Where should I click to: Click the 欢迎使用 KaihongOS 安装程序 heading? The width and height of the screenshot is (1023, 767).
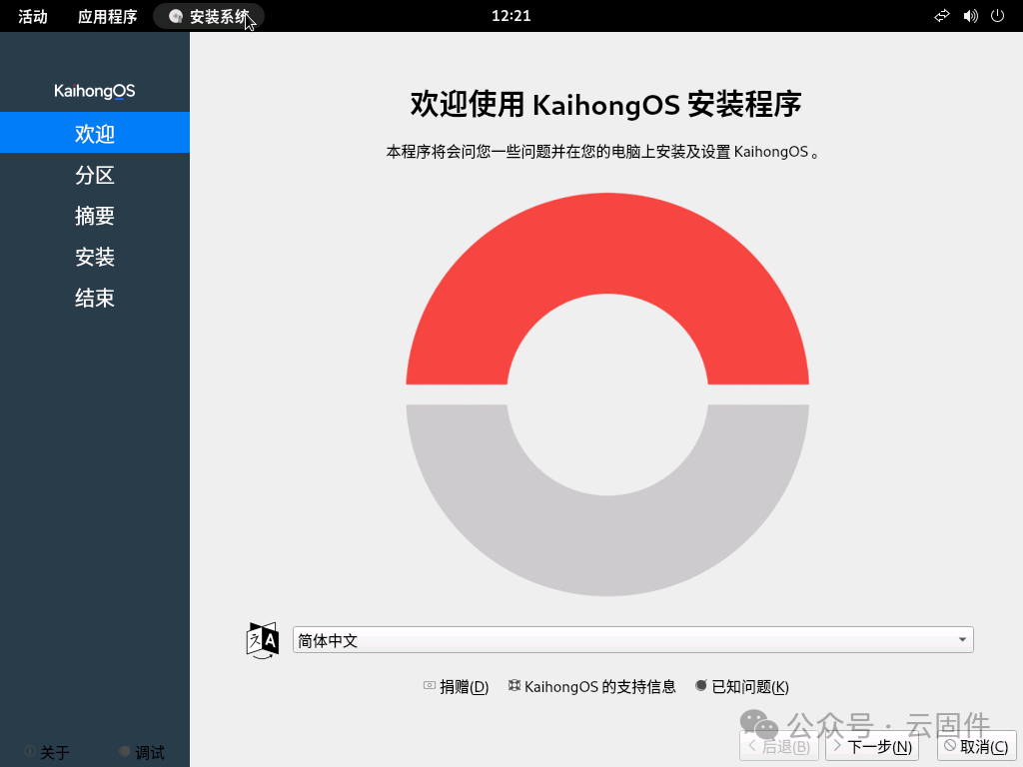click(x=605, y=104)
